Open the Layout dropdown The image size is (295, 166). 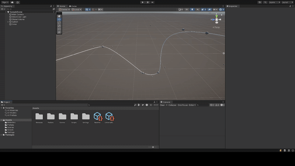click(x=287, y=2)
